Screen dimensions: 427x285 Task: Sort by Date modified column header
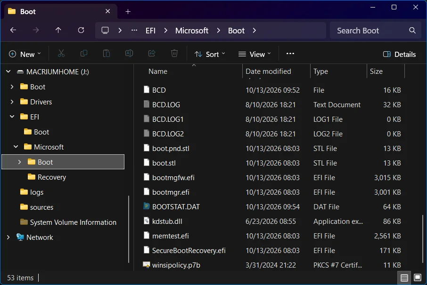(x=276, y=71)
